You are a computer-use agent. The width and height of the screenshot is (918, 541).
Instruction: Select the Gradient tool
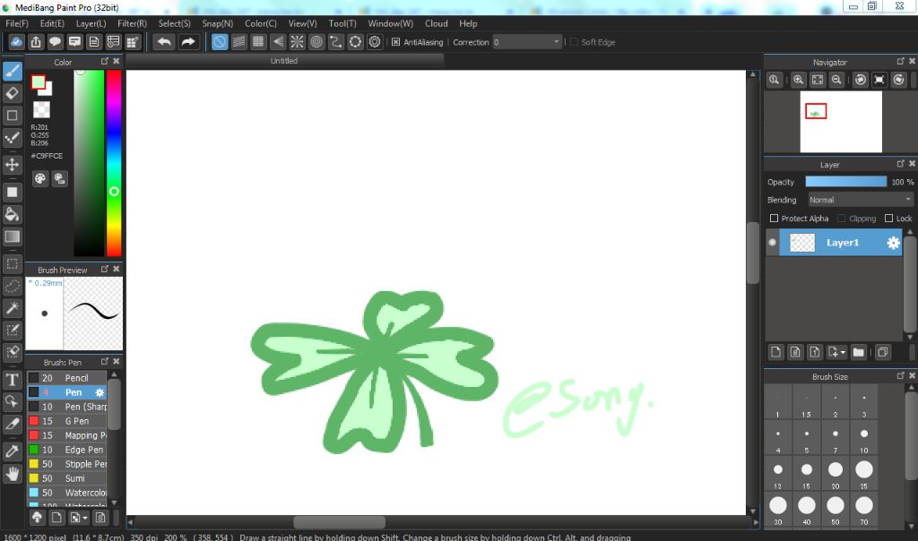(13, 236)
